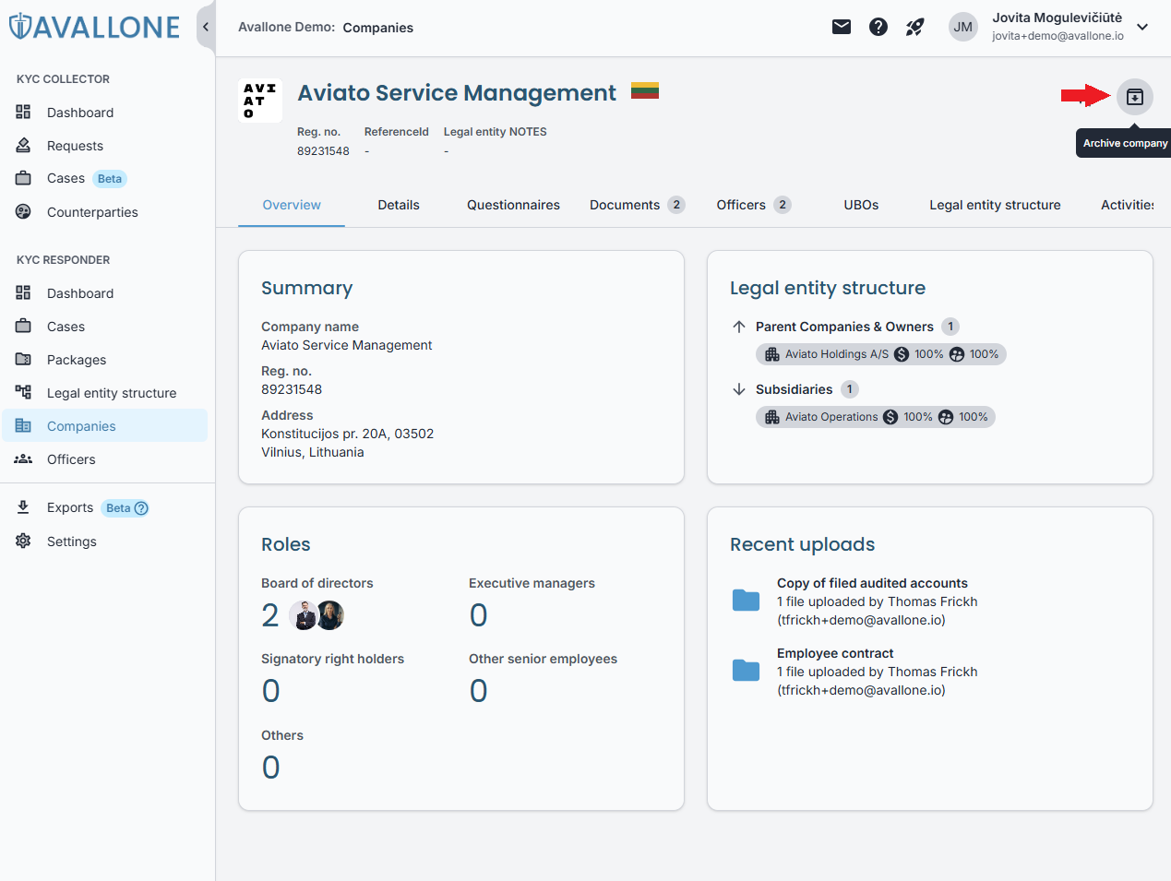Select Officers in the sidebar
Screen dimensions: 1171x881
click(71, 459)
